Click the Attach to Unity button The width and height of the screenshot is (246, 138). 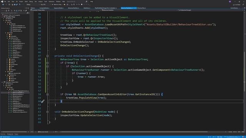pos(57,5)
